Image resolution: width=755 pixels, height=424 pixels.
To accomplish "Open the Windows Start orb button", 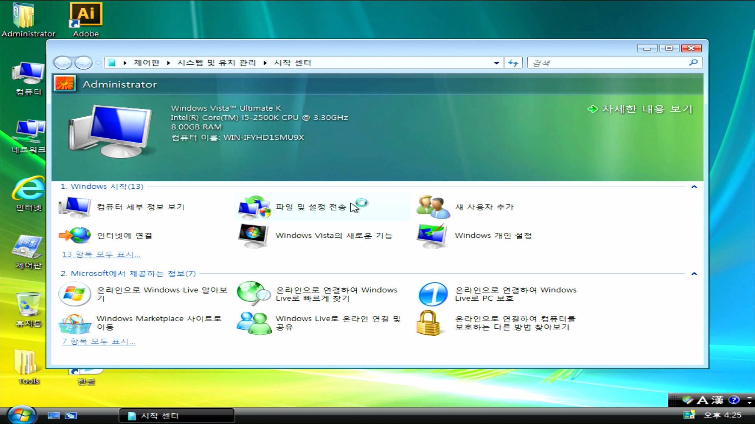I will [x=22, y=415].
